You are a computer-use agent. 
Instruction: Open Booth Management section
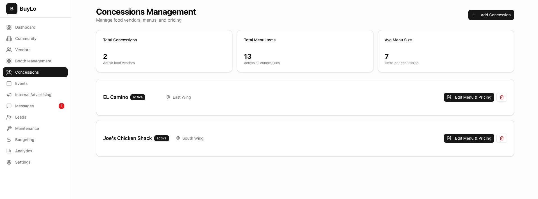tap(33, 61)
